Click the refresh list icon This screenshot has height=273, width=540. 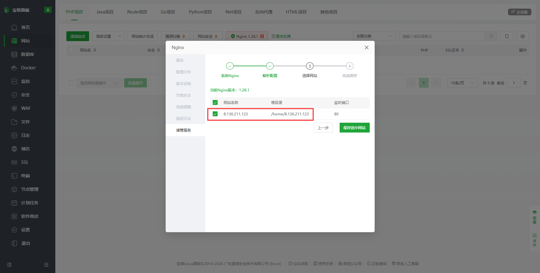click(506, 36)
